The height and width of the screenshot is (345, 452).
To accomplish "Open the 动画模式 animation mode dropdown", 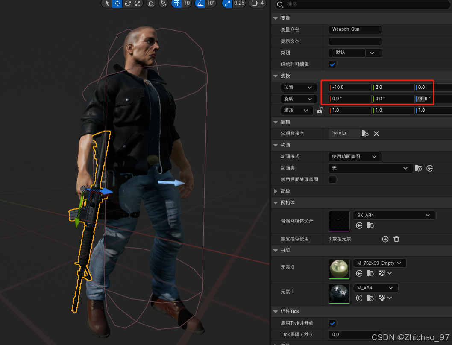I will pos(355,157).
